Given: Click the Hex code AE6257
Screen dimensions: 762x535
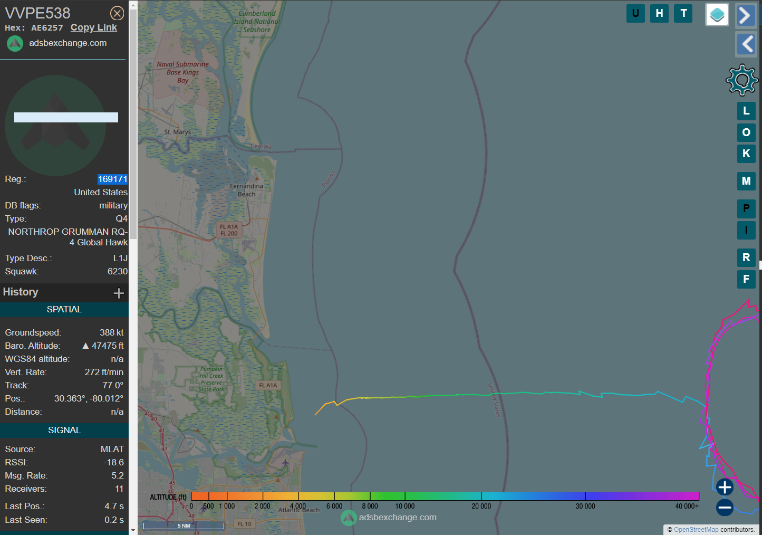Looking at the screenshot, I should coord(47,28).
